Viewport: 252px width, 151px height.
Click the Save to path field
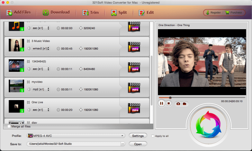(74, 144)
